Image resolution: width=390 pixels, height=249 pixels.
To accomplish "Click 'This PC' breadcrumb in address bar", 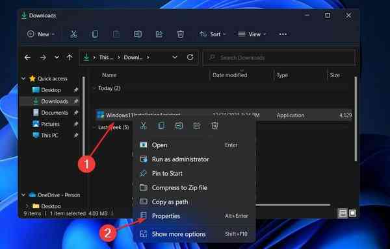I will tap(106, 58).
